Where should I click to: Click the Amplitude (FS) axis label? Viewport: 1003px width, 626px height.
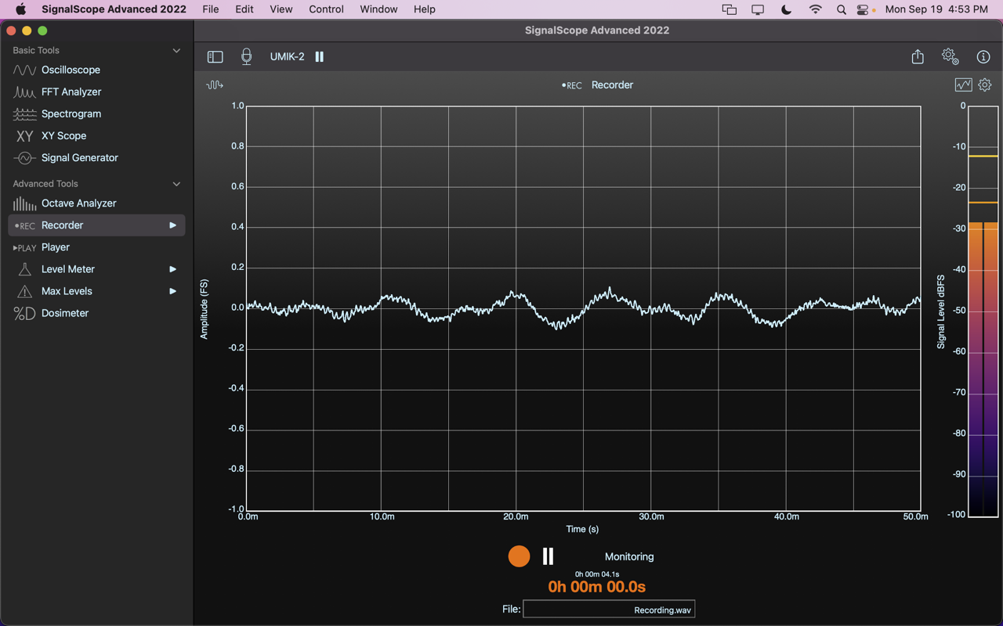(205, 309)
